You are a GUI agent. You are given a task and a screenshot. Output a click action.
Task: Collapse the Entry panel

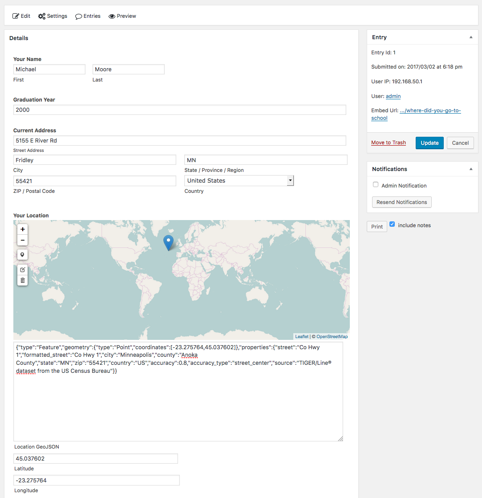(471, 37)
